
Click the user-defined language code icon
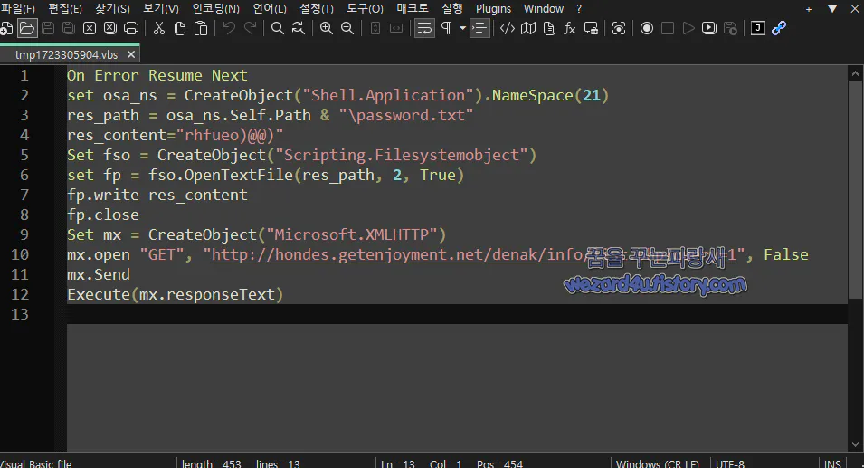[x=507, y=28]
